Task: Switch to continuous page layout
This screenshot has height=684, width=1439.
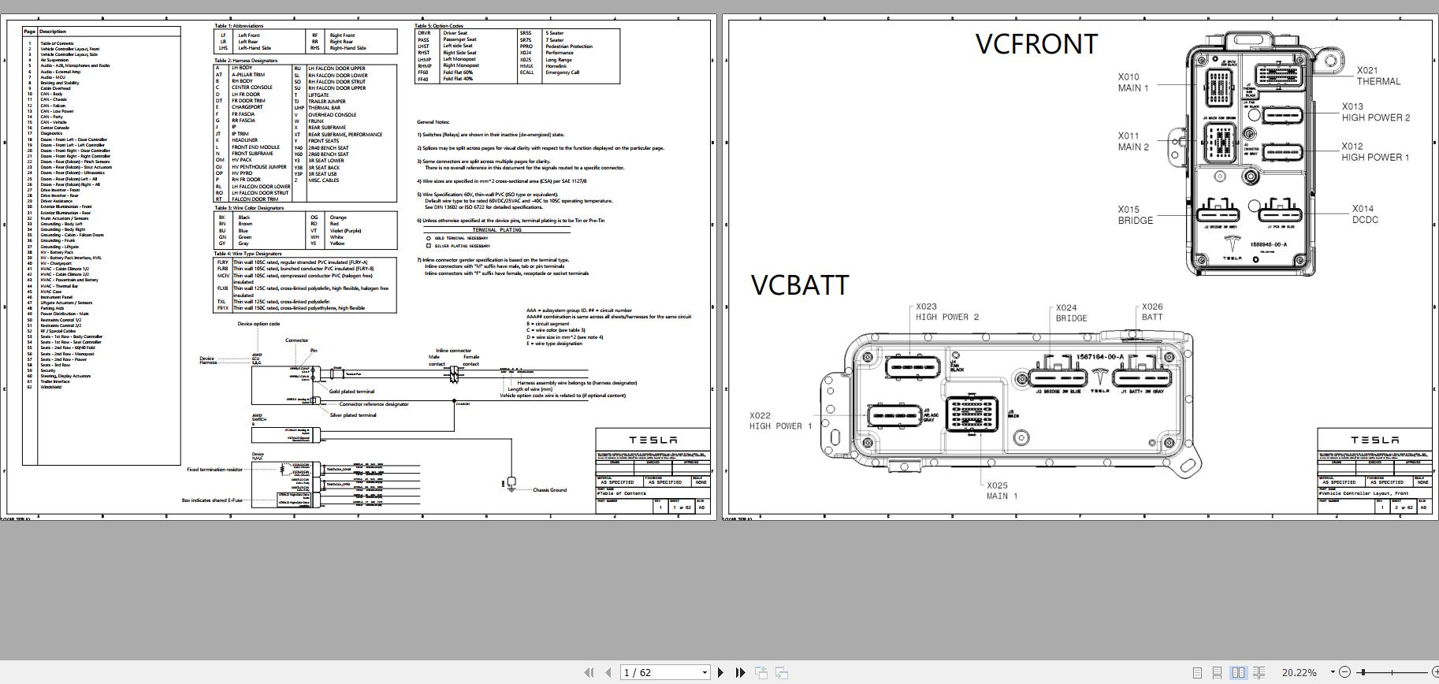Action: (x=1218, y=672)
